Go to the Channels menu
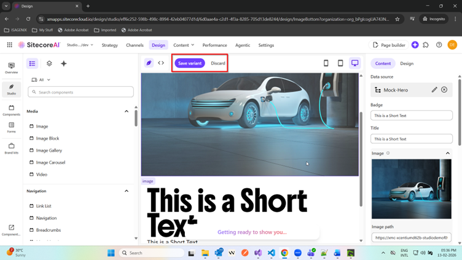This screenshot has width=462, height=260. tap(135, 45)
